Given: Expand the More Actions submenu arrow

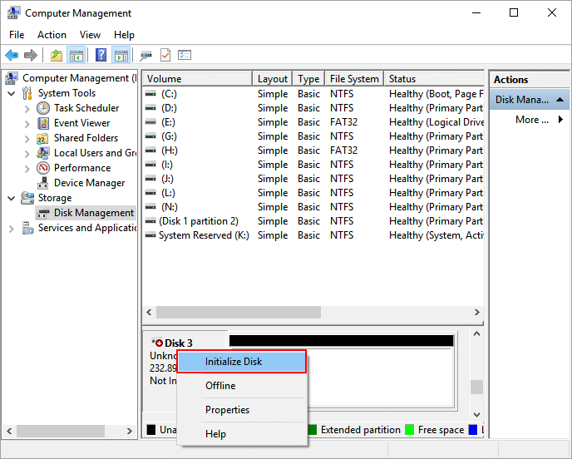Looking at the screenshot, I should pyautogui.click(x=560, y=120).
